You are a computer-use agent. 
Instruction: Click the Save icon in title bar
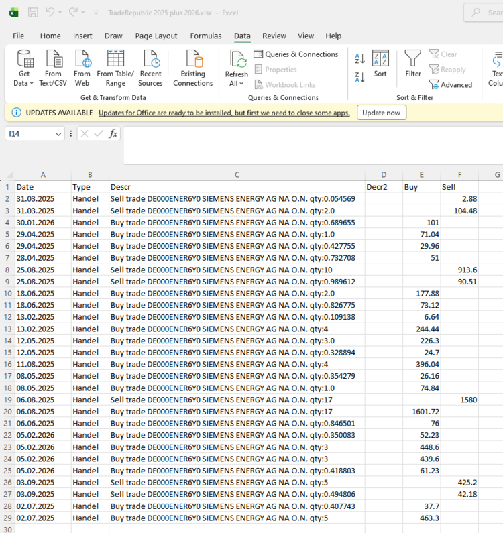[32, 12]
